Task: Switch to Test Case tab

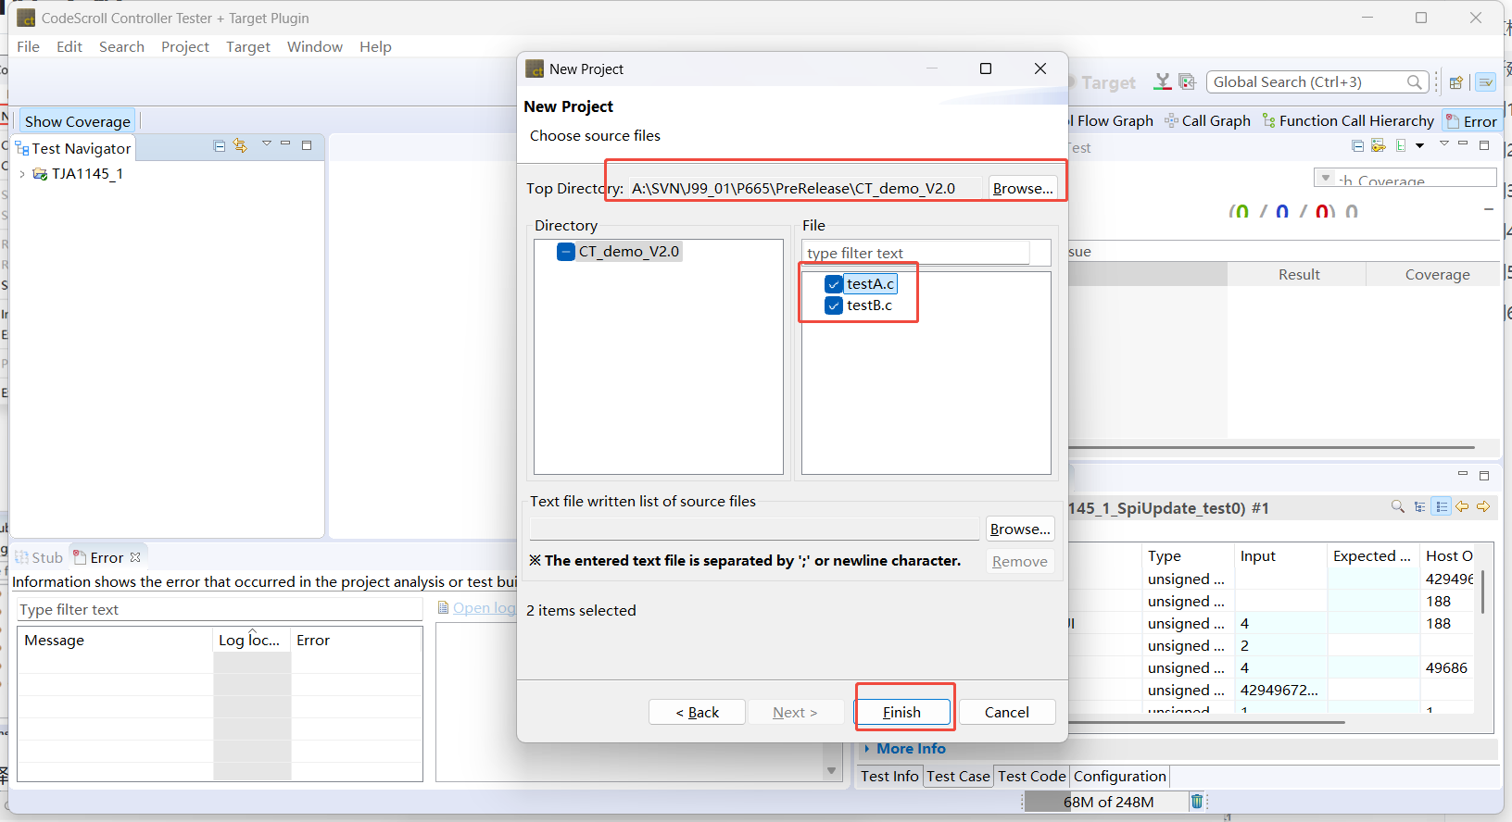Action: [958, 776]
